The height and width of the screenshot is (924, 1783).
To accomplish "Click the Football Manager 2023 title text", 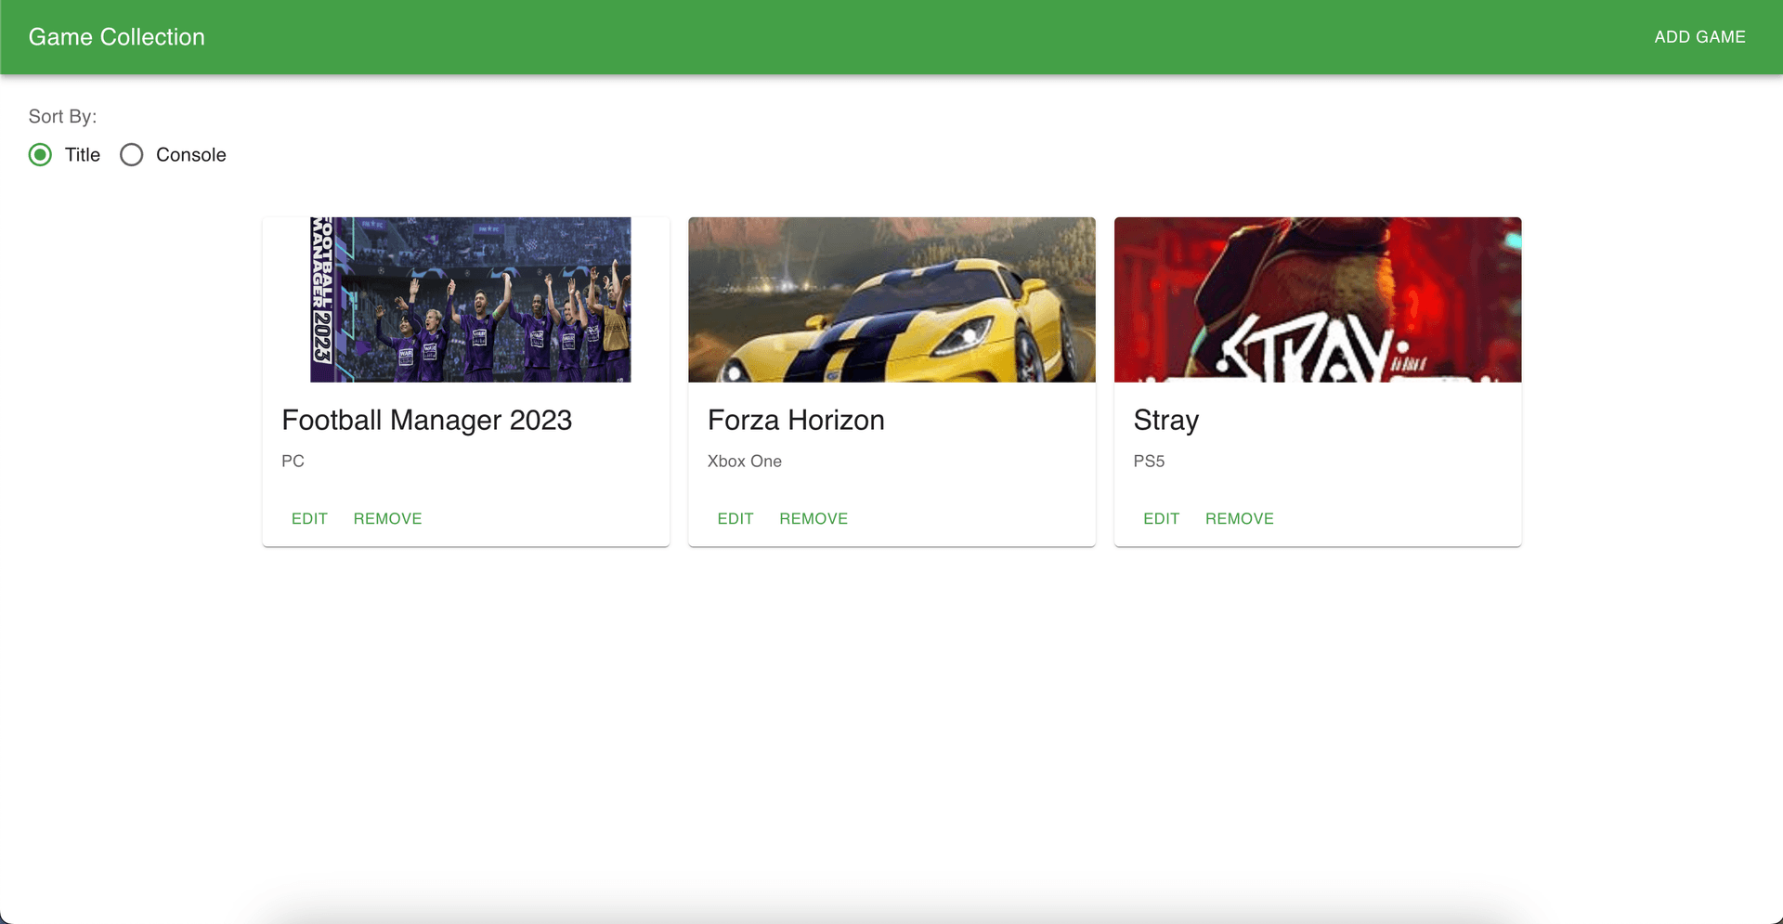I will click(x=426, y=421).
